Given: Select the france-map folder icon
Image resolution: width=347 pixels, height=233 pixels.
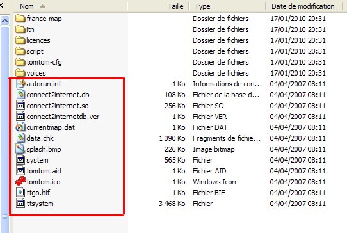Looking at the screenshot, I should pyautogui.click(x=20, y=19).
